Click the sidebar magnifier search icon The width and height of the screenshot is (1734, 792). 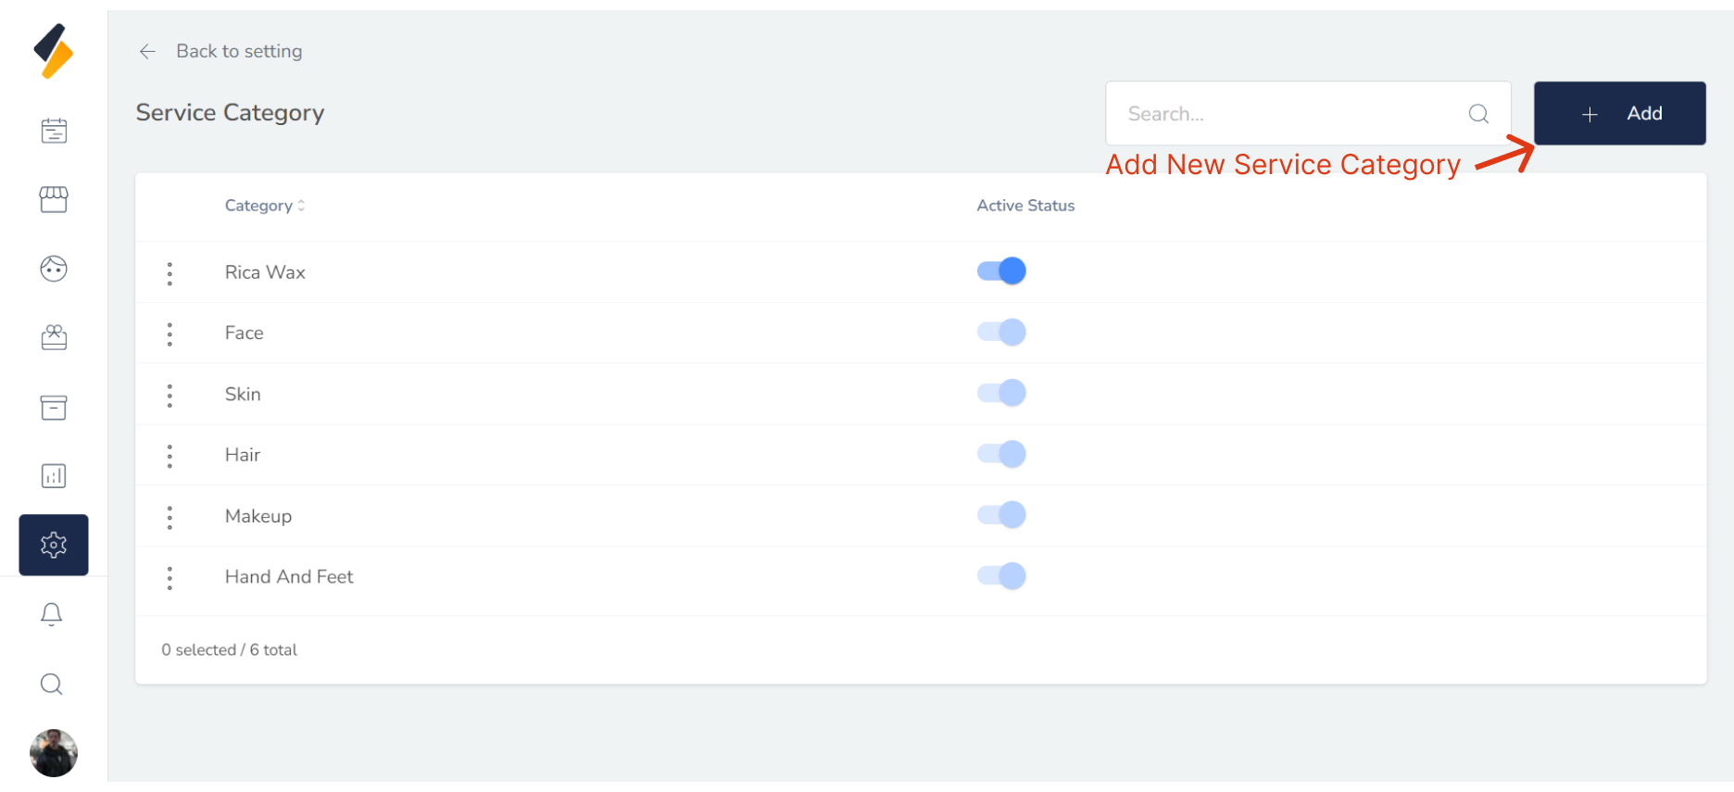click(52, 685)
